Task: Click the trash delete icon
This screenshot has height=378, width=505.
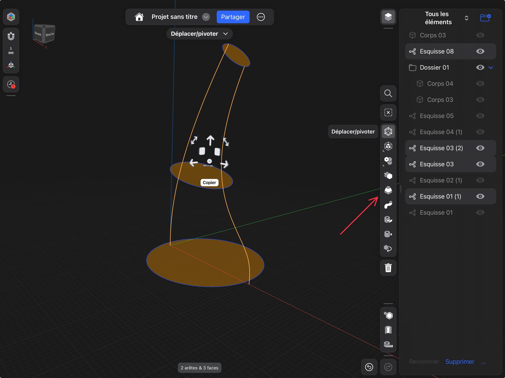Action: coord(388,268)
